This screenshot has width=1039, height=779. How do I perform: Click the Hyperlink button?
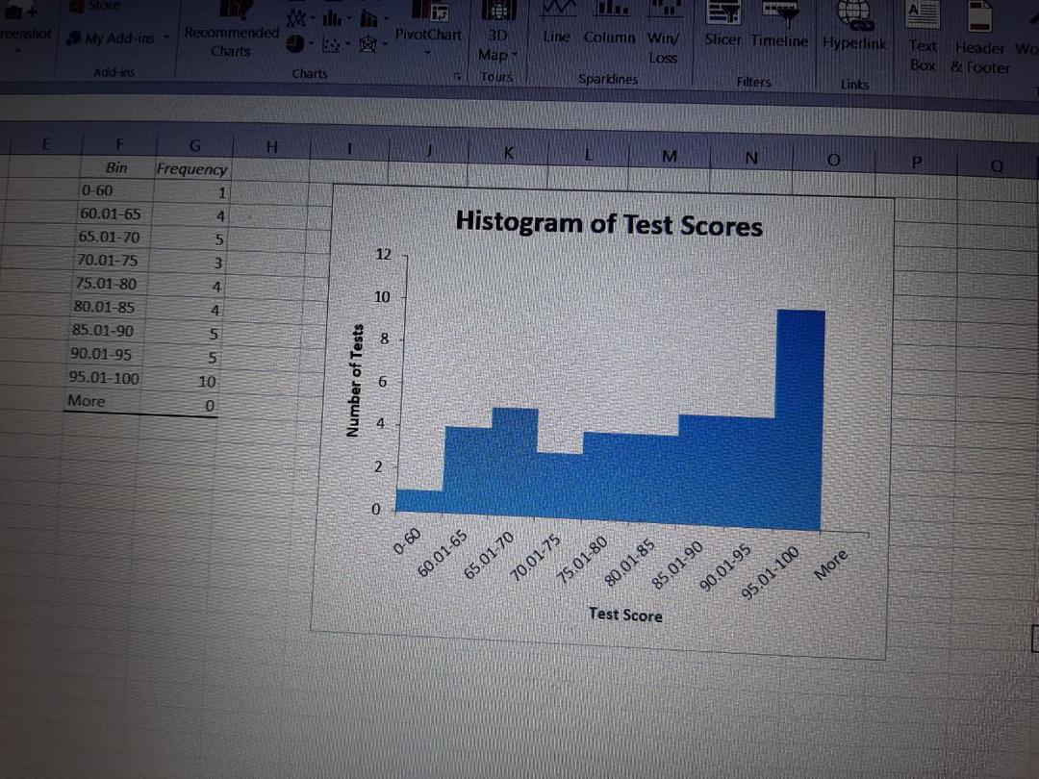[854, 27]
